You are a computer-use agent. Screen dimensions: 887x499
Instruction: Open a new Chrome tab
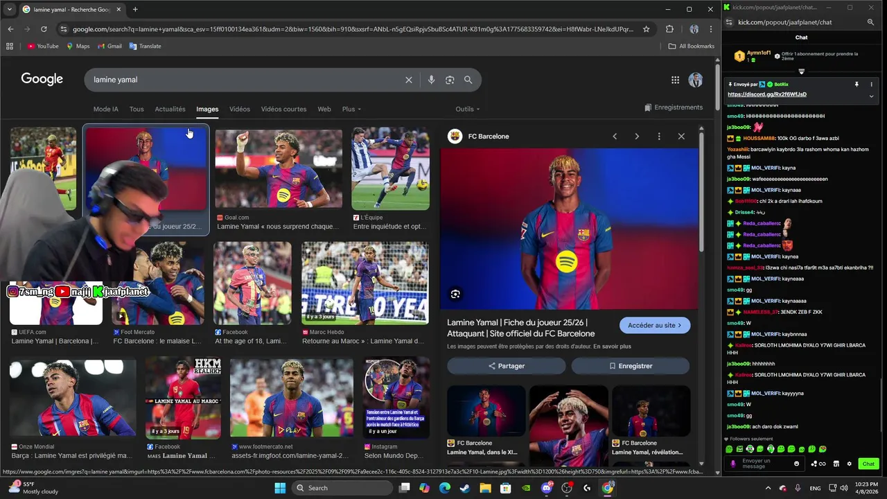pos(135,9)
